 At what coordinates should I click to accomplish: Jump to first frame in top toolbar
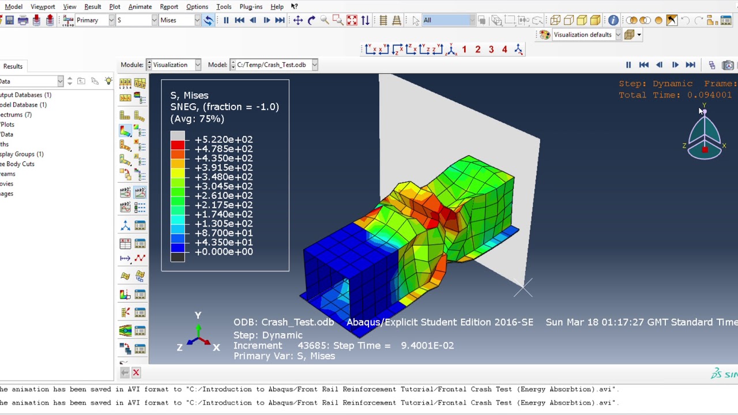click(x=239, y=20)
